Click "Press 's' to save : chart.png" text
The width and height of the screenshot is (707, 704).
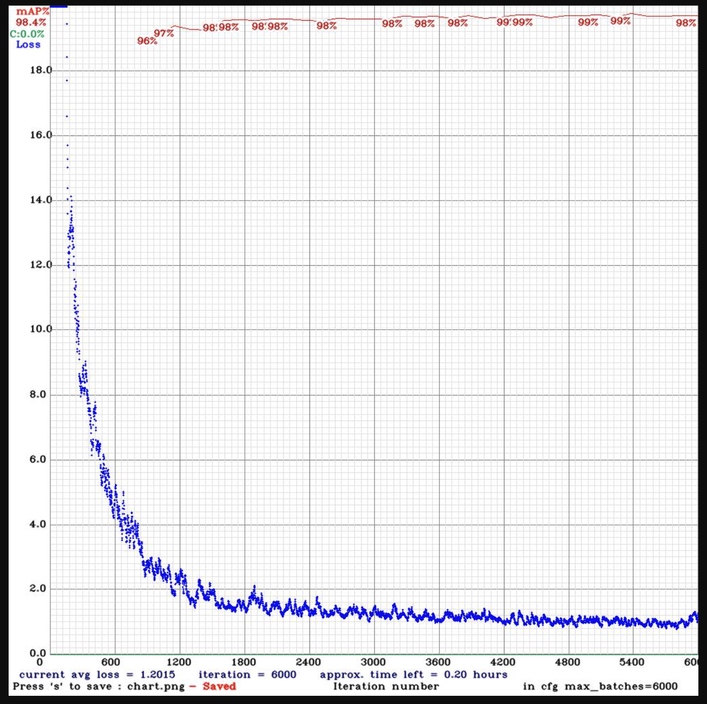click(x=99, y=686)
